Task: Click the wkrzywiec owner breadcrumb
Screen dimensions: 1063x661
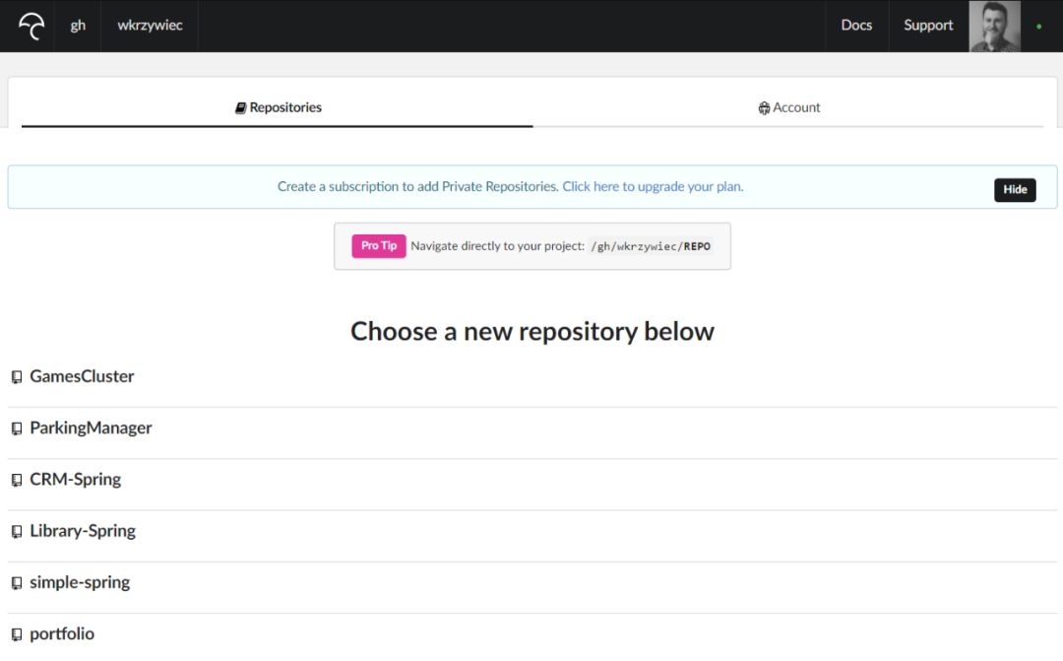Action: tap(150, 26)
